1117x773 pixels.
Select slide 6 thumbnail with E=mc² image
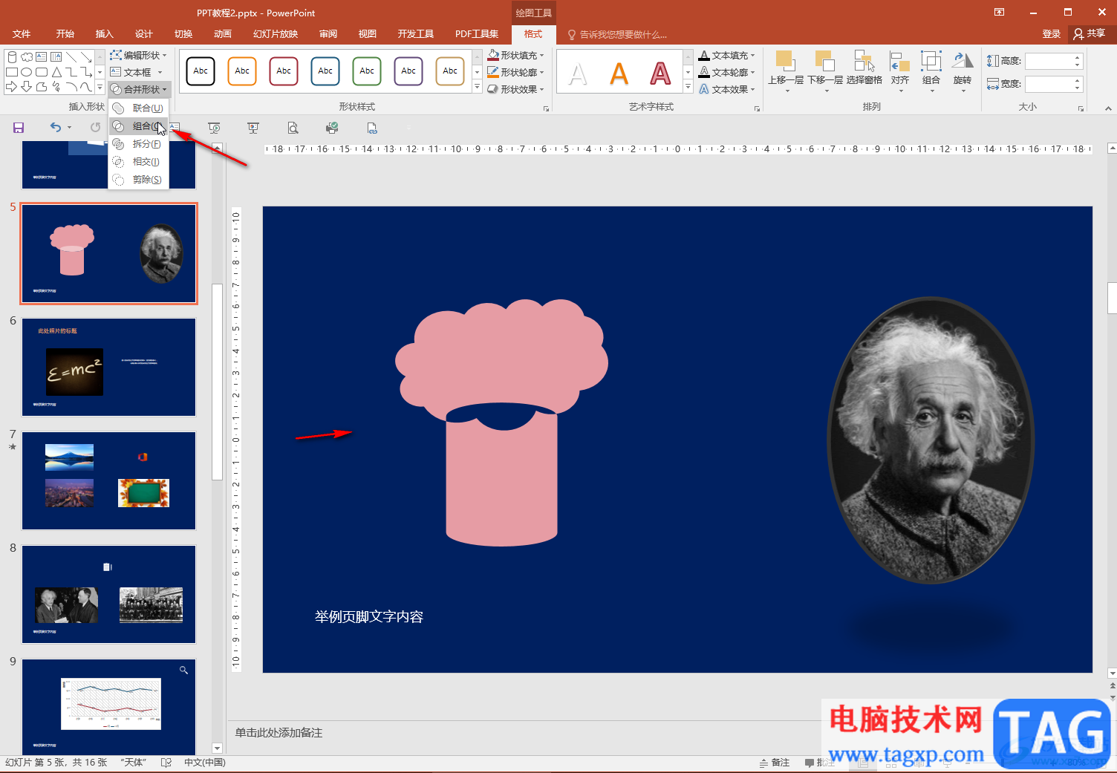109,368
